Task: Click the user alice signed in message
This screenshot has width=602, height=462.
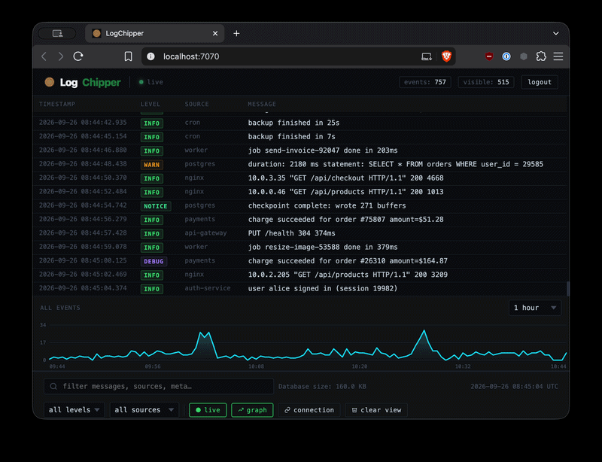Action: pyautogui.click(x=323, y=289)
